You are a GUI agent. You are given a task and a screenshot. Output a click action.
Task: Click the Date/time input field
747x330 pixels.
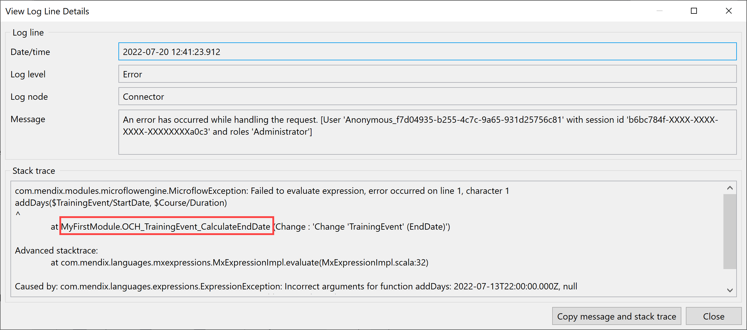[x=427, y=52]
